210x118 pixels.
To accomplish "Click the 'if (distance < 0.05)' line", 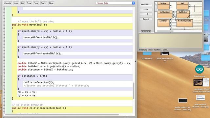I will [x=32, y=76].
